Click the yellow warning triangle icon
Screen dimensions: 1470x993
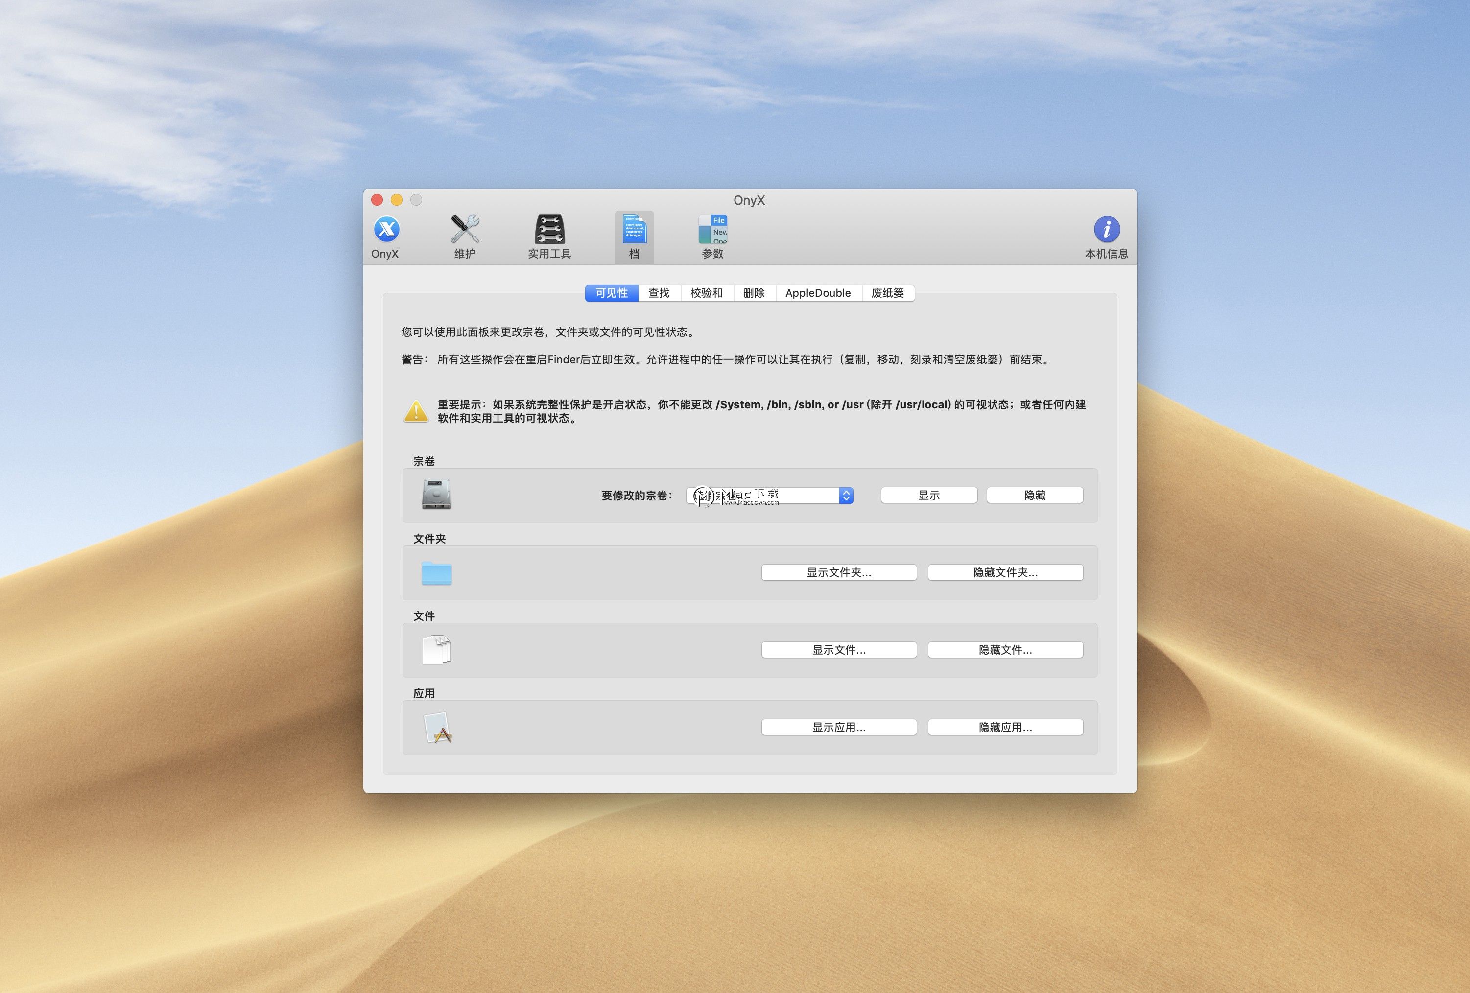416,412
